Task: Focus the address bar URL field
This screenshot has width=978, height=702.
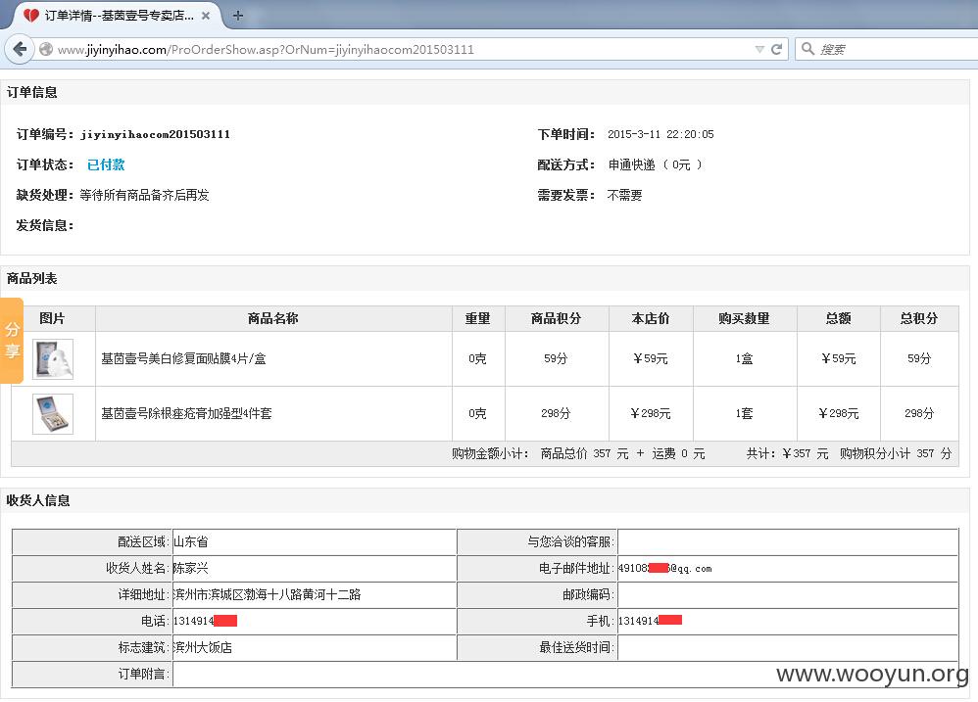Action: click(399, 49)
